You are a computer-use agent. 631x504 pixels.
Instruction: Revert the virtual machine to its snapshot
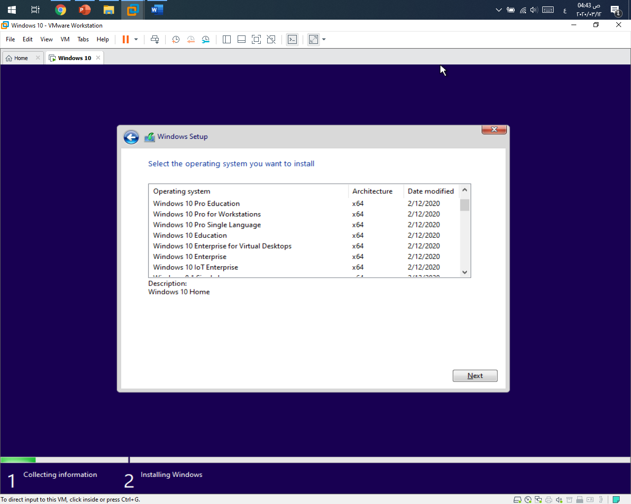coord(191,39)
